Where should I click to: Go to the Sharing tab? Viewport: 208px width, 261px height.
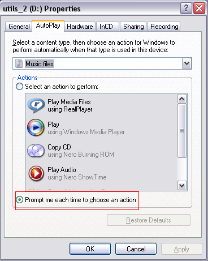[133, 27]
